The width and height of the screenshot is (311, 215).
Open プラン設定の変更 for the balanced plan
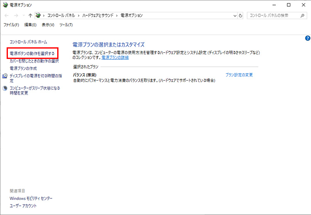coord(239,75)
